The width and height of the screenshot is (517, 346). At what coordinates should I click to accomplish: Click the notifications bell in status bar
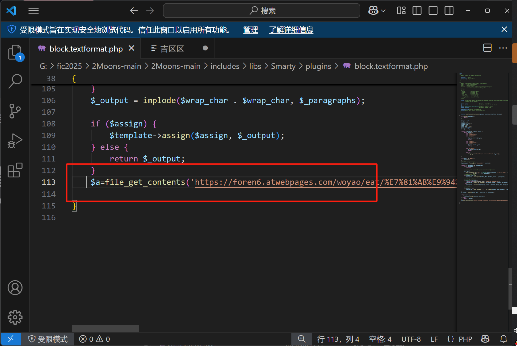tap(503, 339)
